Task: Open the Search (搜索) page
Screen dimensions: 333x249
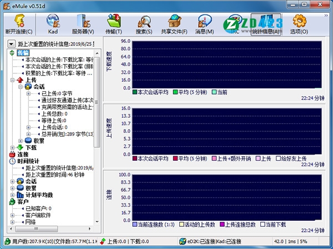Action: click(x=144, y=24)
